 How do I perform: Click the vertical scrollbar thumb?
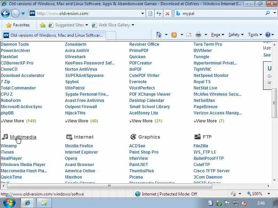click(x=274, y=103)
